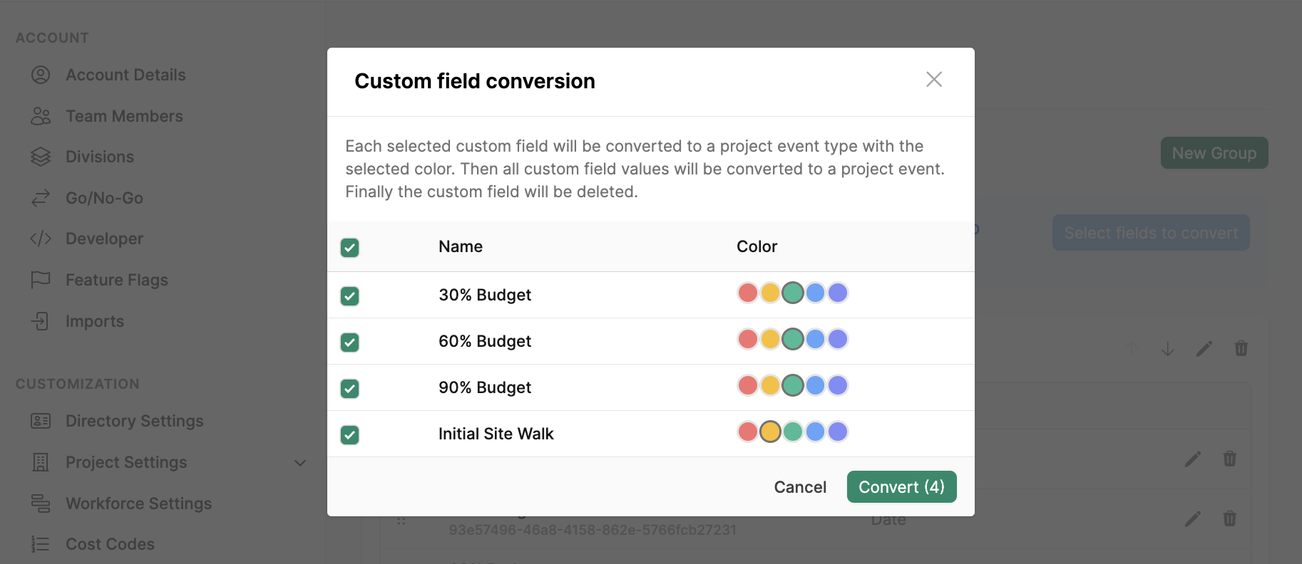Image resolution: width=1302 pixels, height=564 pixels.
Task: Uncheck the Initial Site Walk checkbox
Action: [349, 434]
